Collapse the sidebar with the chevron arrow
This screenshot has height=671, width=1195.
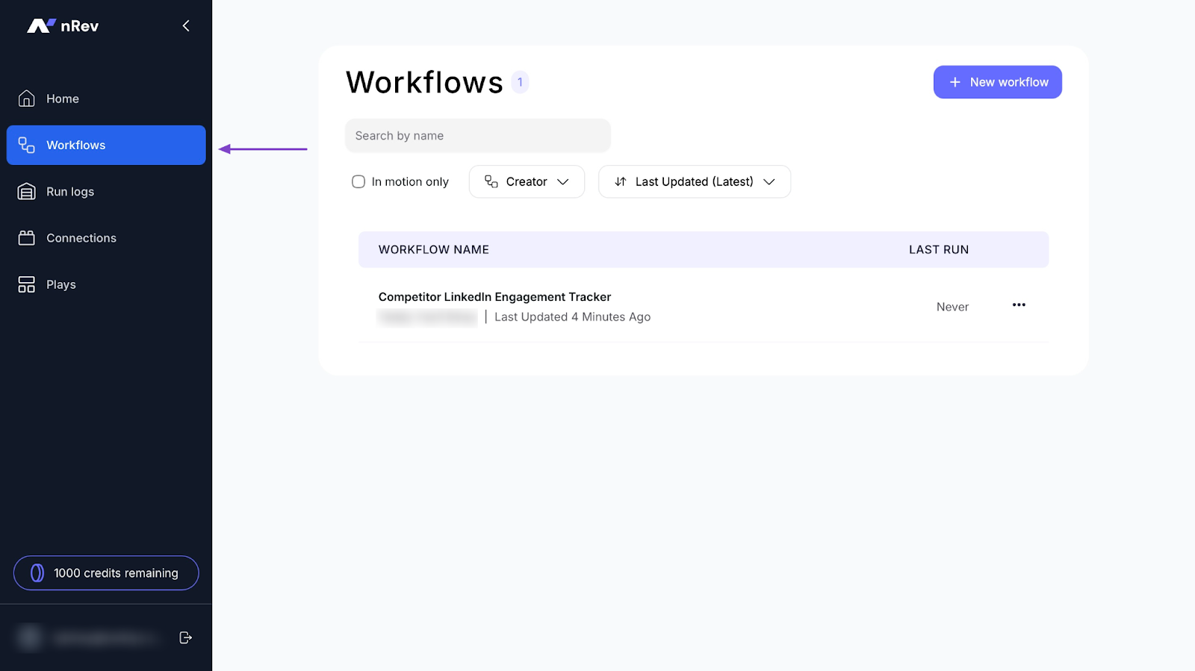pos(186,26)
